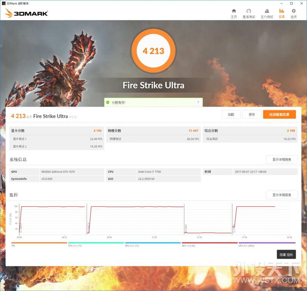
Task: Click the GUI version v2.2.3509 64 value
Action: (146, 179)
